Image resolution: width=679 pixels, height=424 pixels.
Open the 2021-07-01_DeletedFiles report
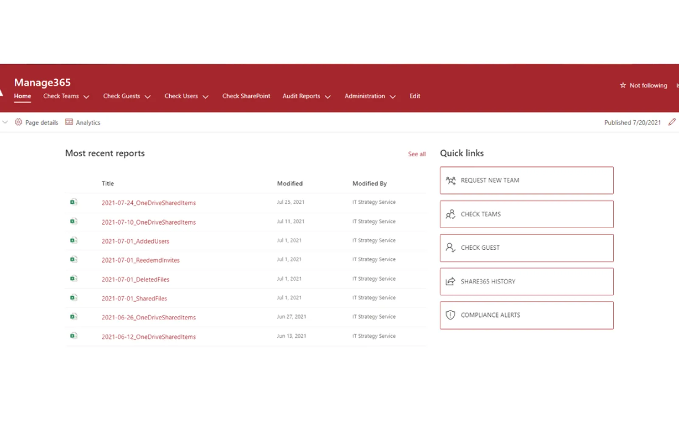[135, 279]
